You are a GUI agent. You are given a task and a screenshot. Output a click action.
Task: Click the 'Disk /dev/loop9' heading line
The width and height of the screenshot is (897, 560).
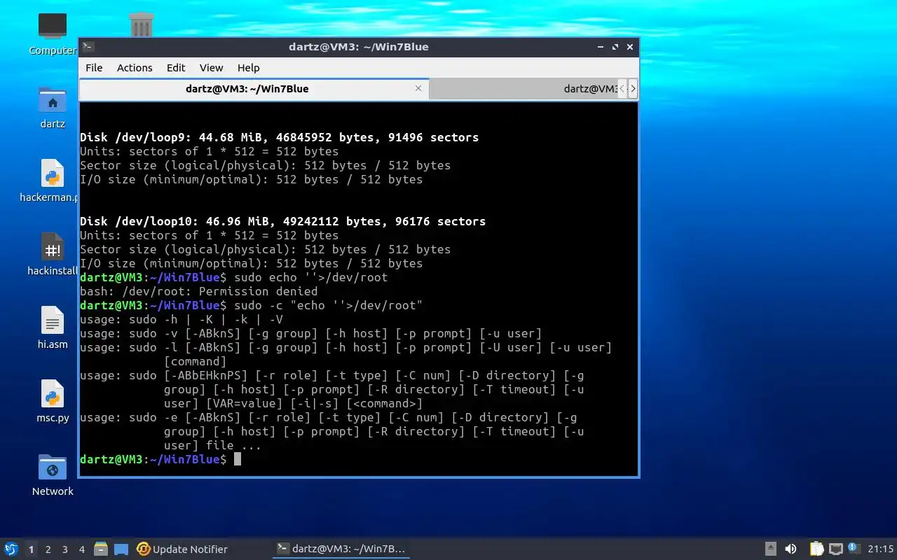279,137
